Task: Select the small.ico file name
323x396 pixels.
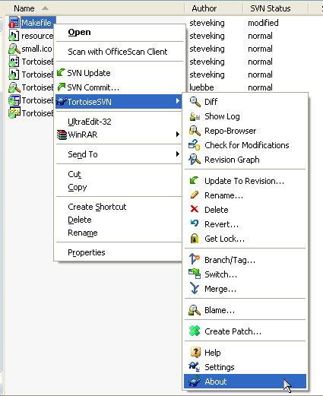Action: pos(36,49)
